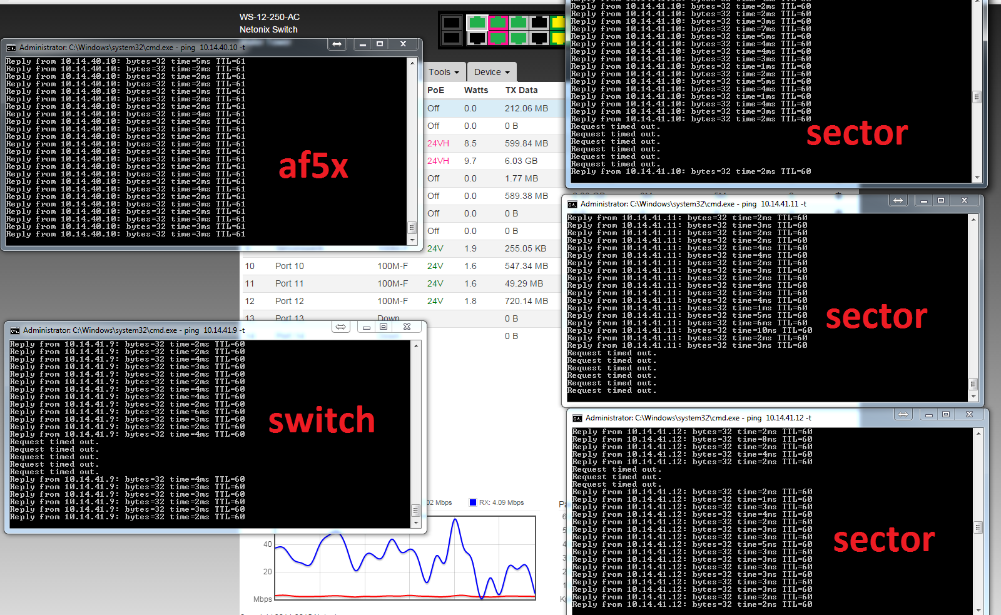This screenshot has width=1001, height=615.
Task: Click the scroll-up arrow in the 10.14.40.10 window
Action: pos(412,63)
